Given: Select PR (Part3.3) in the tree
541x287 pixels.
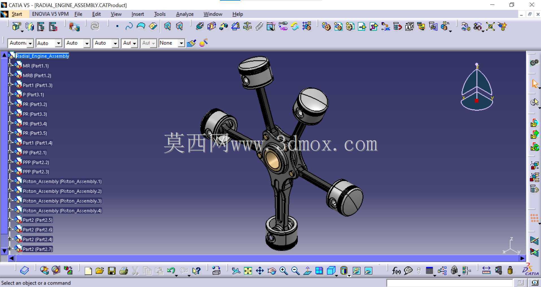Looking at the screenshot, I should tap(35, 114).
